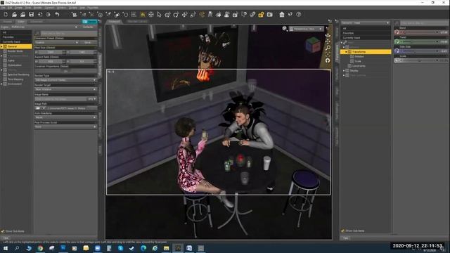Click the frame selection brackets icon in viewport
The image size is (450, 253).
(328, 54)
